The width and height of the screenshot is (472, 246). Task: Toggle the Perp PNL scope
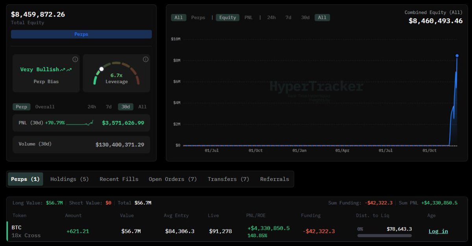coord(21,107)
